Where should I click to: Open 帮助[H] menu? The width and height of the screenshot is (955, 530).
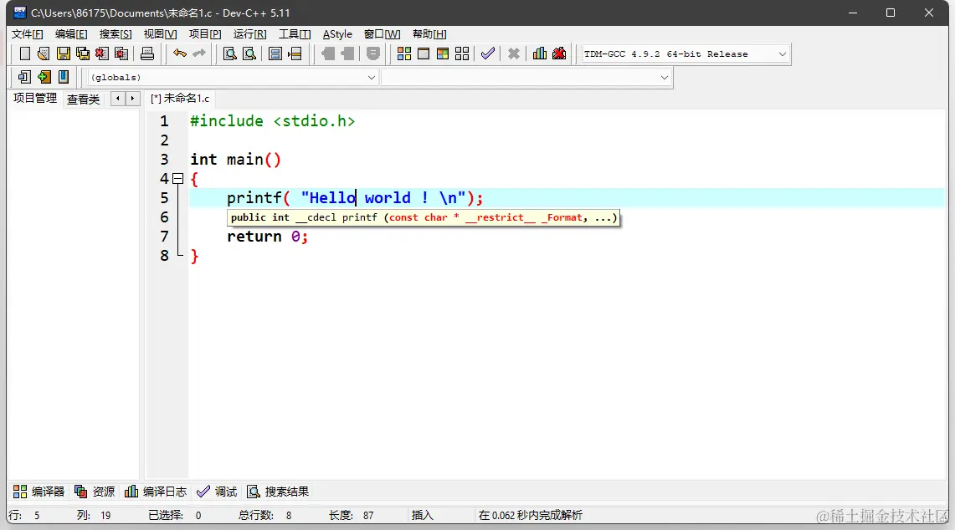[429, 34]
